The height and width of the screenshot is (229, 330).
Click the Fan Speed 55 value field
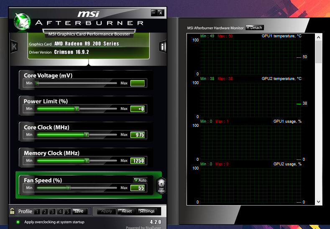click(x=138, y=188)
